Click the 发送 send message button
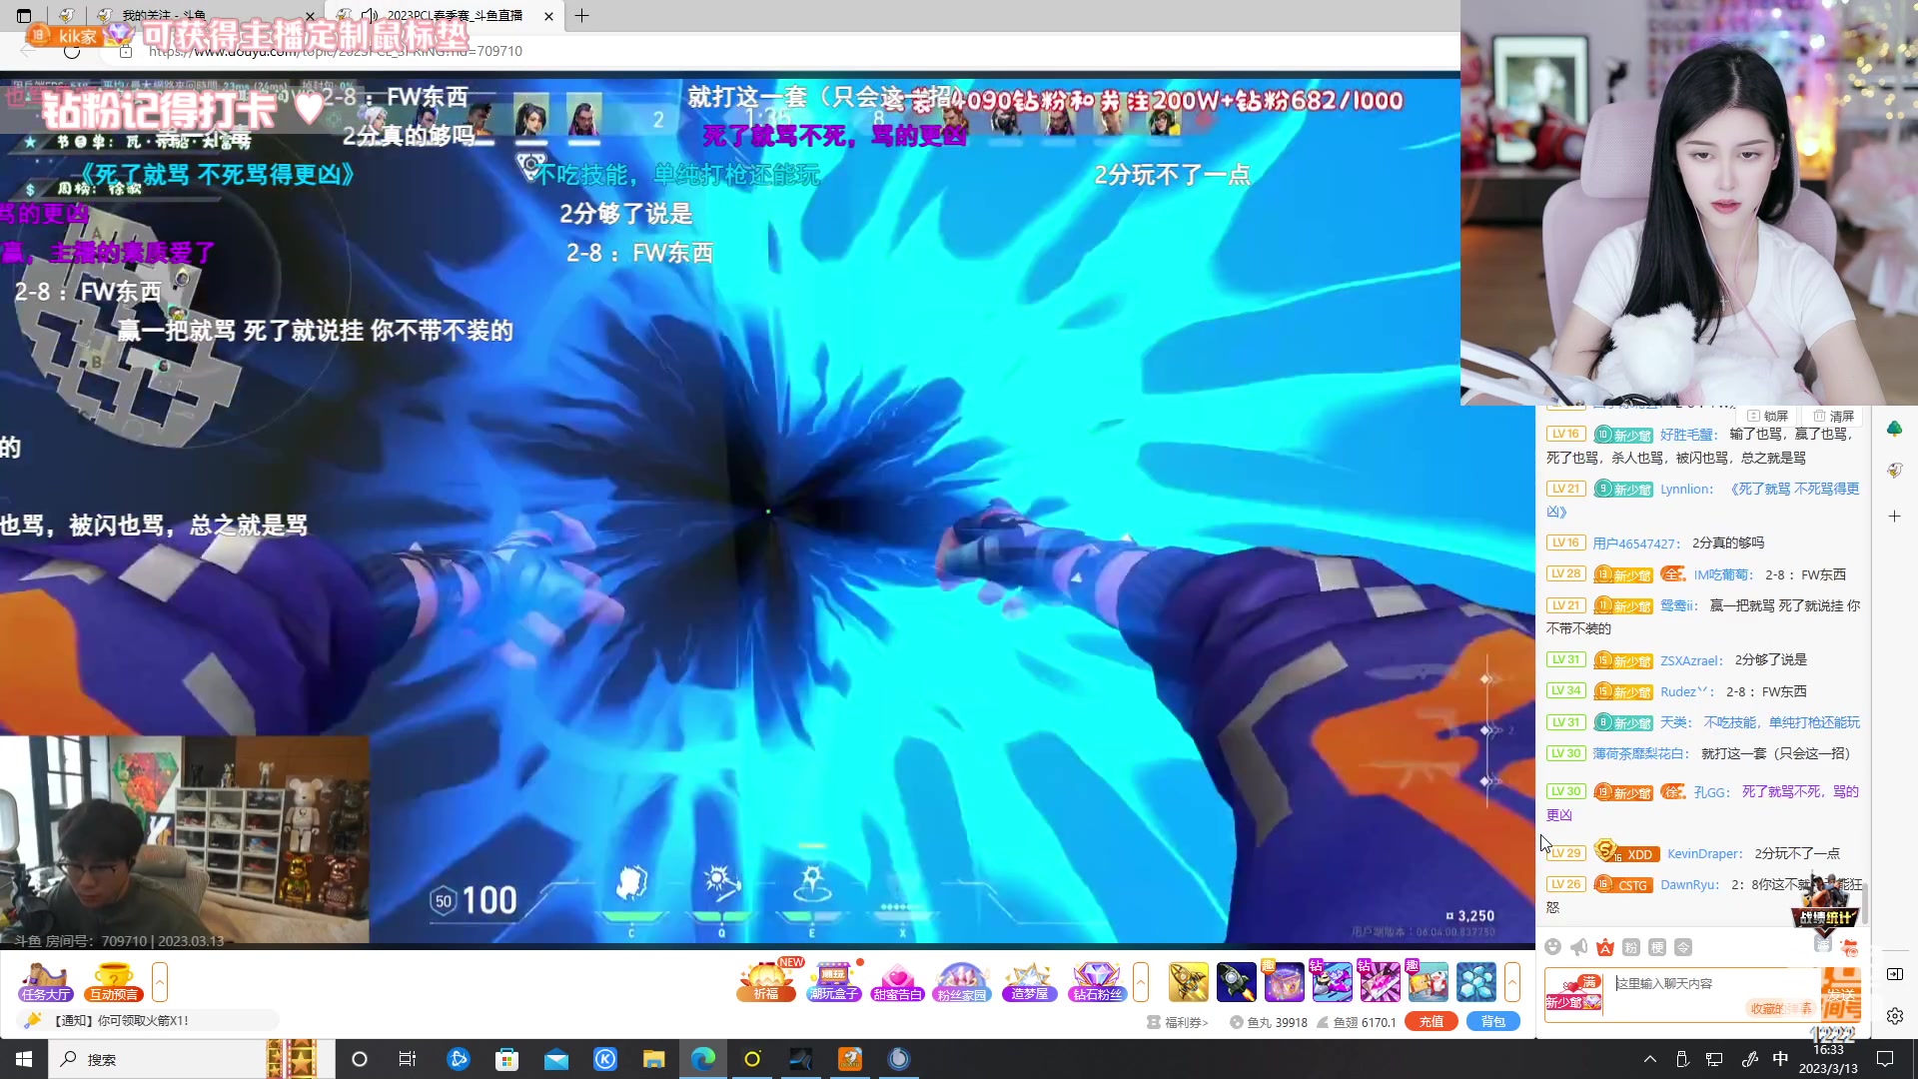Screen dimensions: 1918x1079 tap(1841, 993)
